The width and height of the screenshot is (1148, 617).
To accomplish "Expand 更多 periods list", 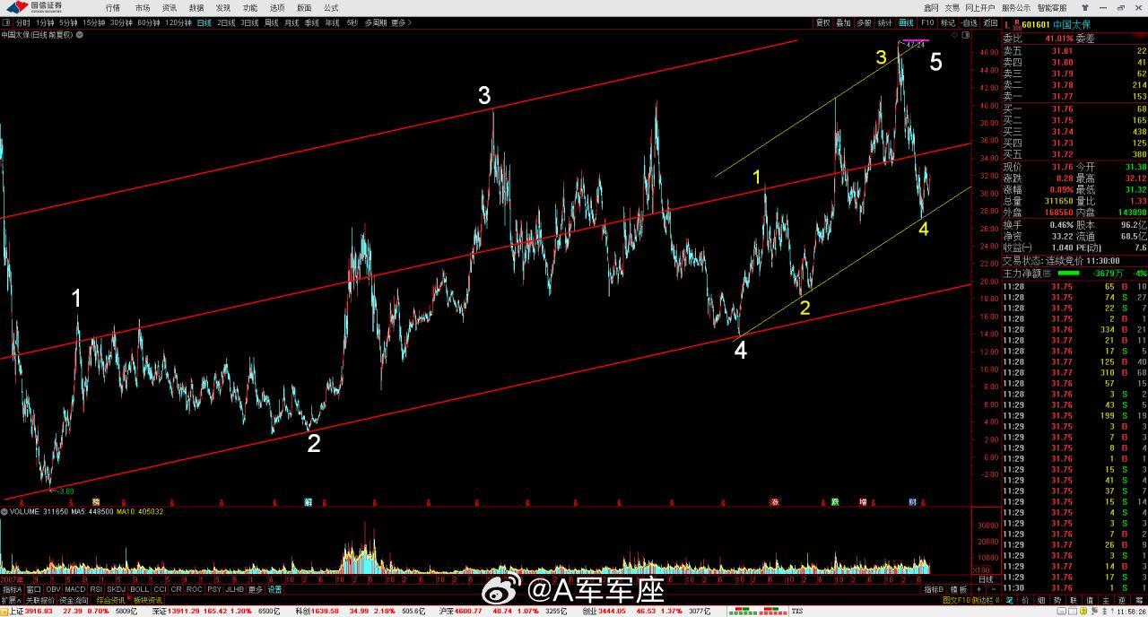I will pos(401,22).
